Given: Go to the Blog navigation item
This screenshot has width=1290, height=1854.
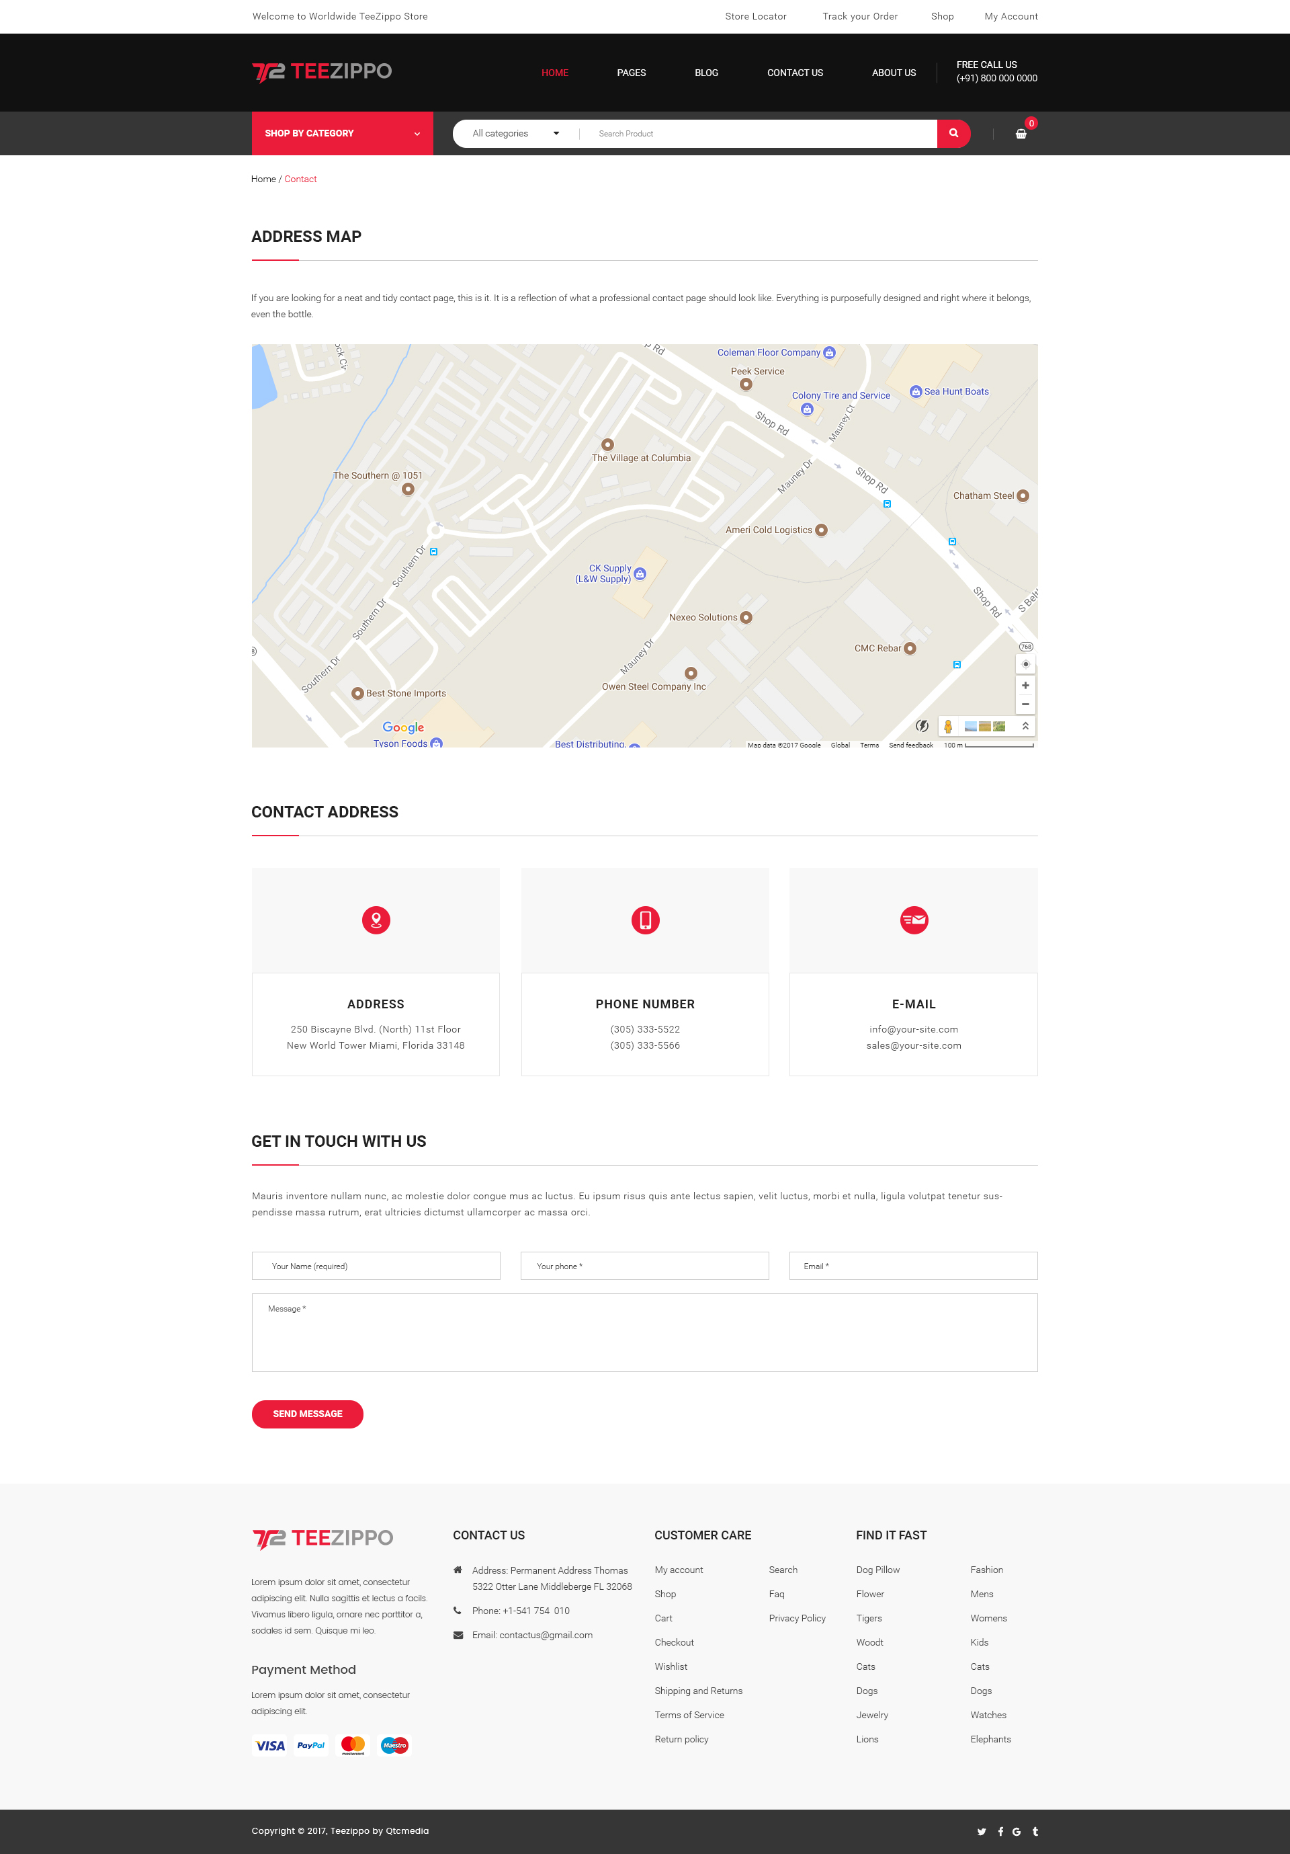Looking at the screenshot, I should (x=705, y=73).
